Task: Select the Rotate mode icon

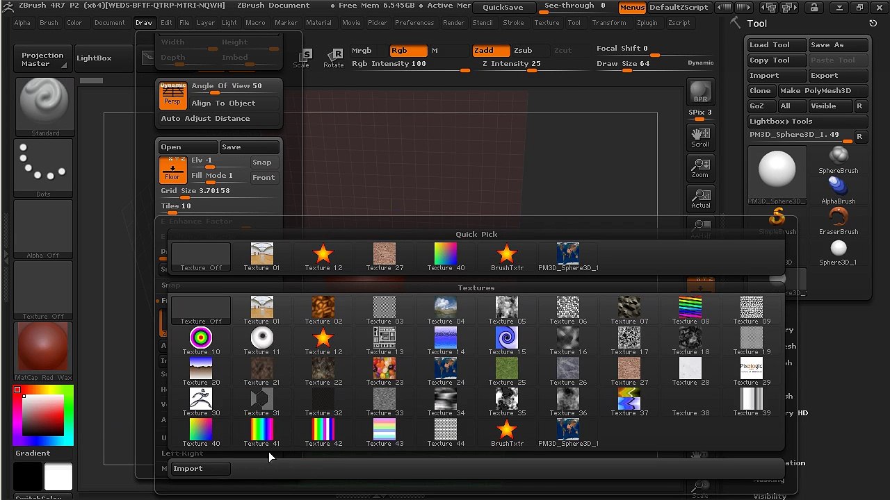Action: [334, 58]
